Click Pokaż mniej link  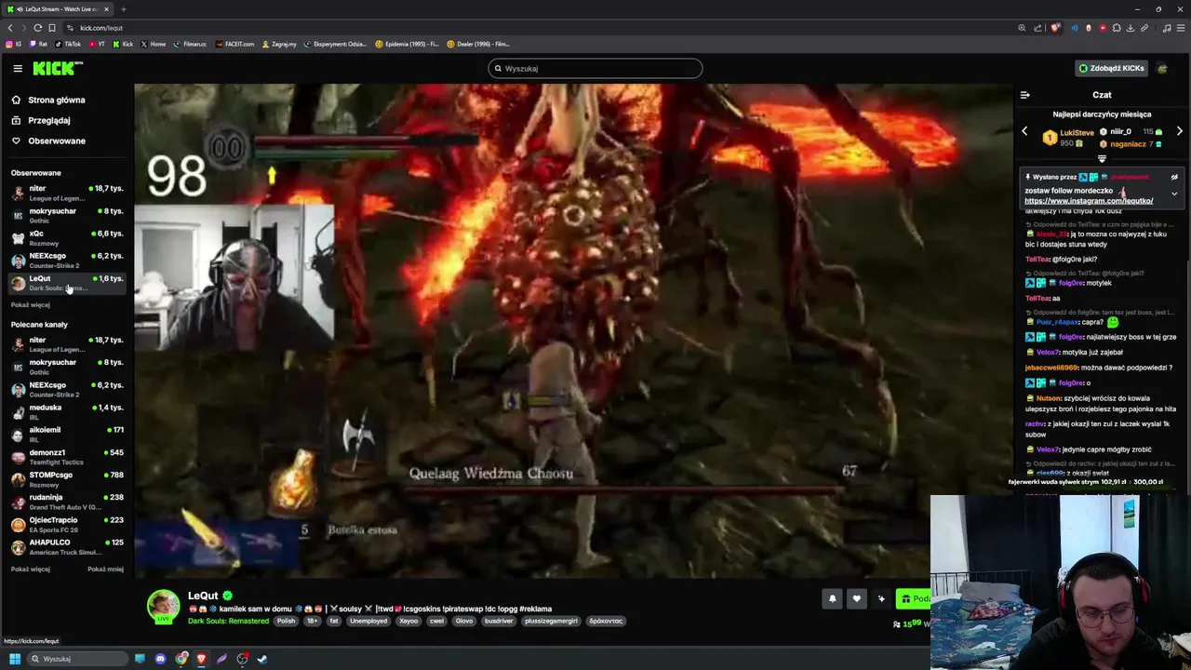[105, 569]
